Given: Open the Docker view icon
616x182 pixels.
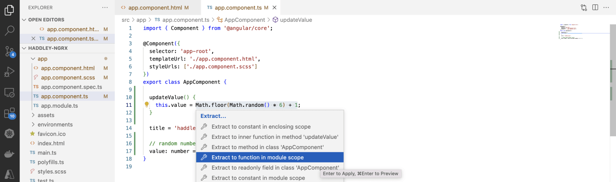Looking at the screenshot, I should coord(9,154).
